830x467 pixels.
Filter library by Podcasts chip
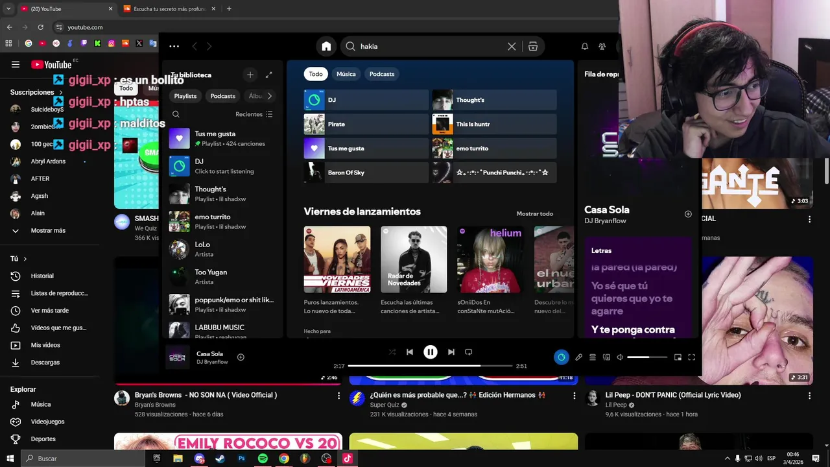(x=222, y=96)
